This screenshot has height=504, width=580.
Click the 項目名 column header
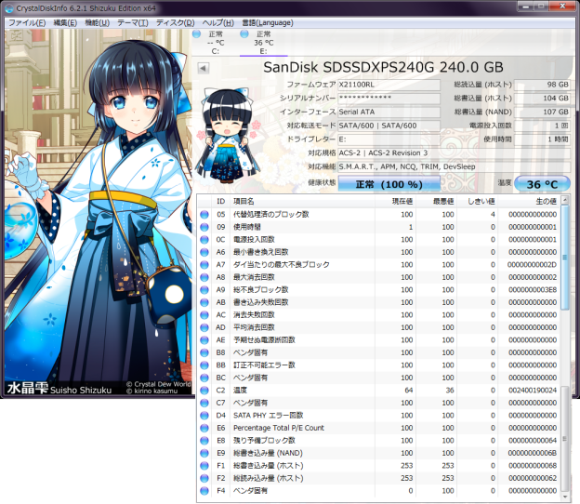[x=302, y=201]
